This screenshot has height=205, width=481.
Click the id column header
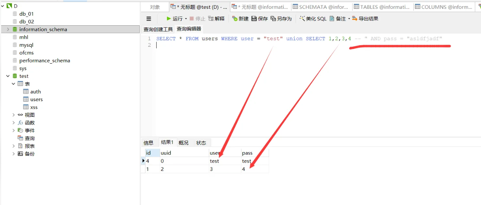[x=152, y=153]
